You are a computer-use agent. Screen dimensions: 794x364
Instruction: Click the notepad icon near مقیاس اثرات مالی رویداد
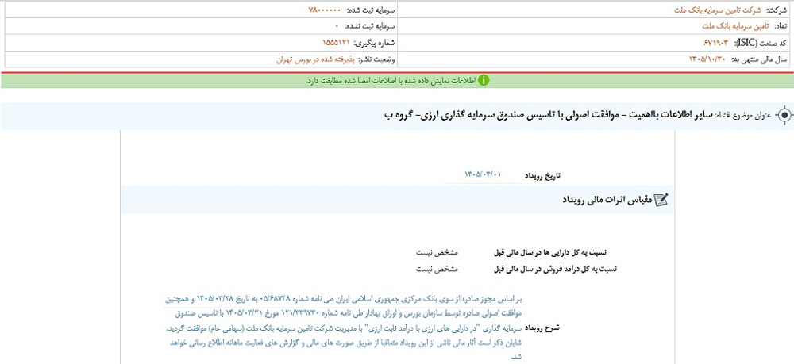pos(661,200)
